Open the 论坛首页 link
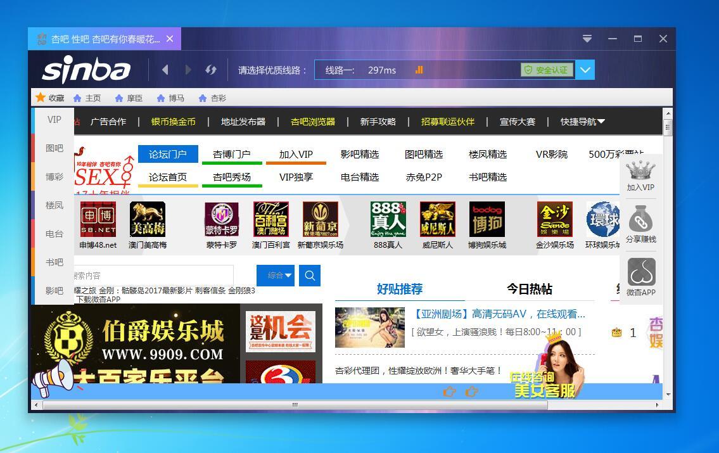 pos(168,177)
